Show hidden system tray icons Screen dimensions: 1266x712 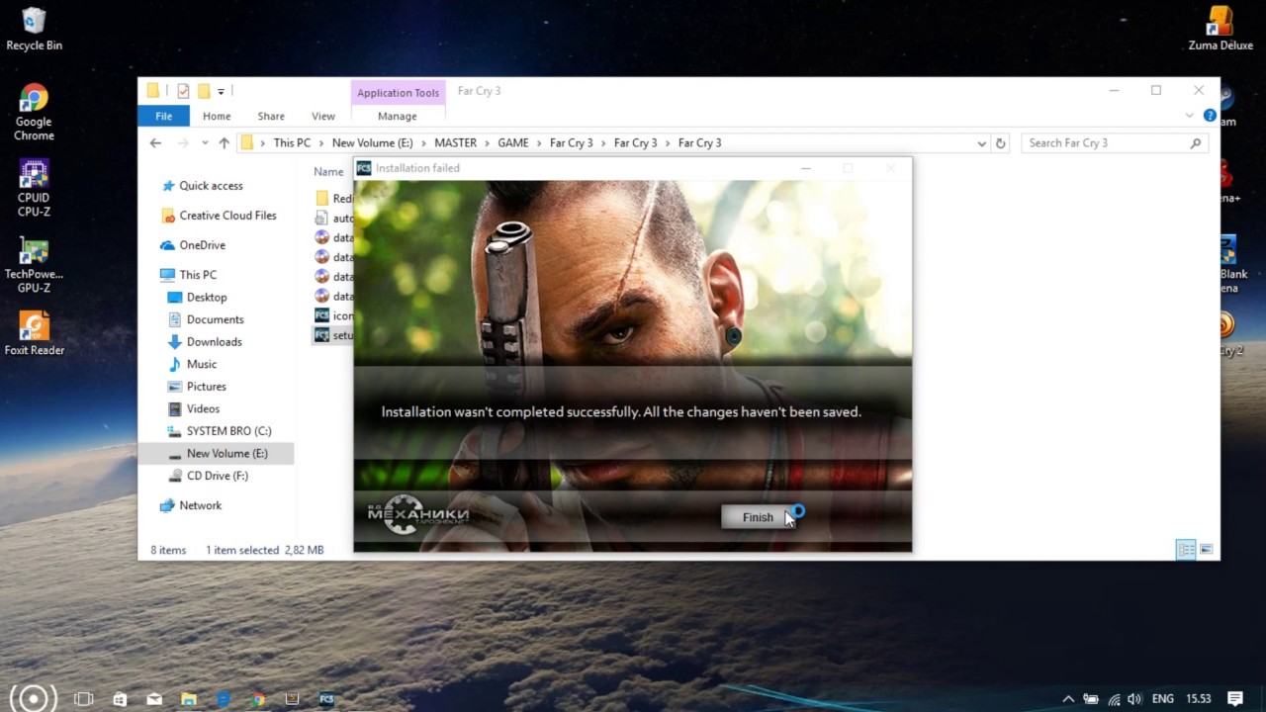(1068, 699)
